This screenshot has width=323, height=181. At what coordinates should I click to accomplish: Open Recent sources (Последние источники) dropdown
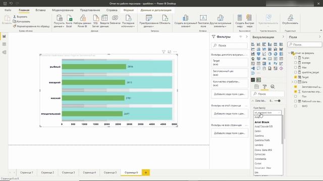pos(128,21)
